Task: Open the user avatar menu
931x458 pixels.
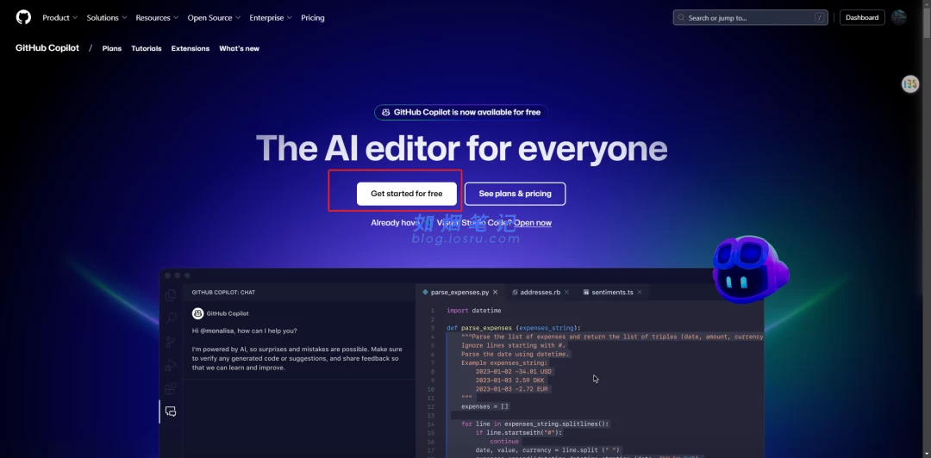Action: (x=899, y=17)
